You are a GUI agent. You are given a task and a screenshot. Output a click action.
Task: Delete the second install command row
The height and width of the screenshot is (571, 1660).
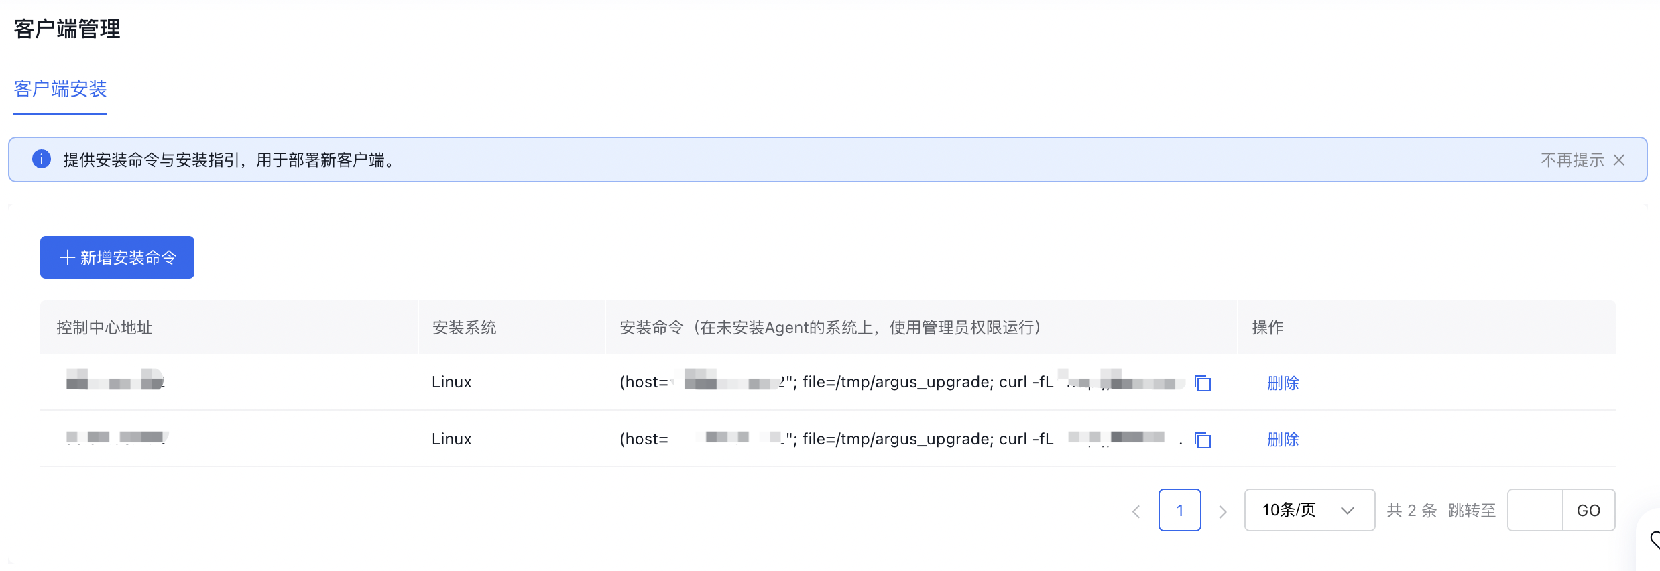coord(1283,439)
